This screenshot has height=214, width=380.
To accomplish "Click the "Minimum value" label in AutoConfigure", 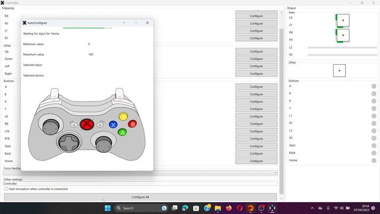I will (33, 44).
